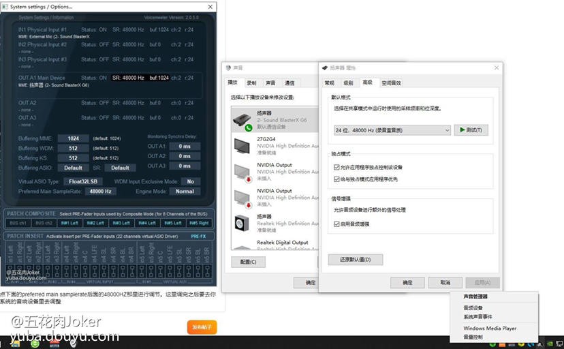Open Buffering WDM 512 selector
Screen dimensions: 564x349
click(74, 148)
